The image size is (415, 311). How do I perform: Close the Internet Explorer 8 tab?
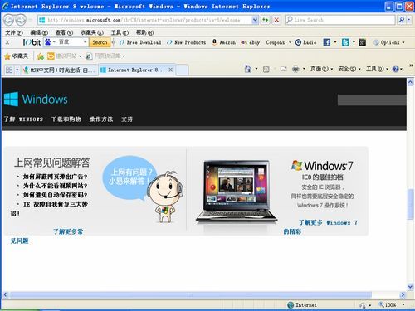171,70
